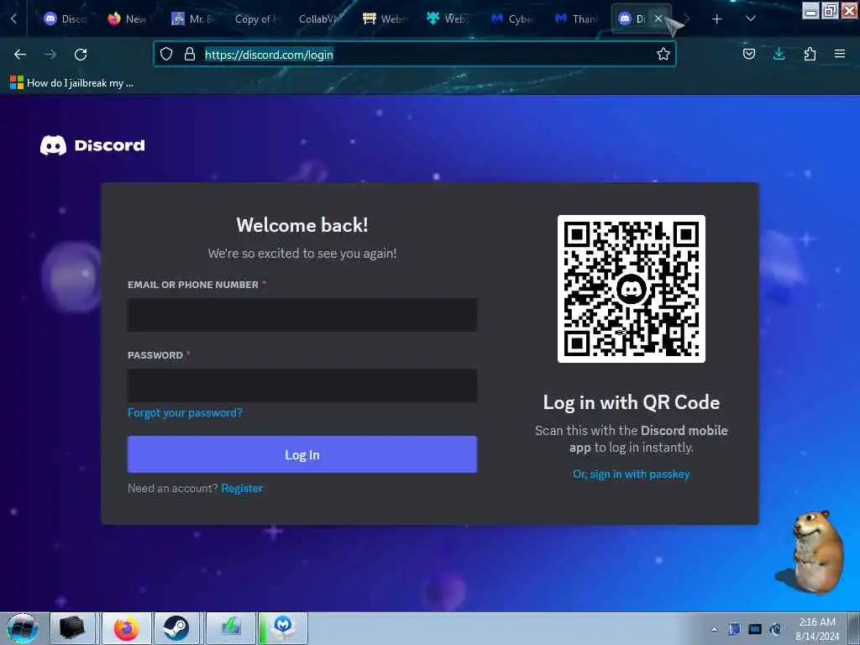
Task: Open the black folder taskbar icon
Action: [72, 628]
